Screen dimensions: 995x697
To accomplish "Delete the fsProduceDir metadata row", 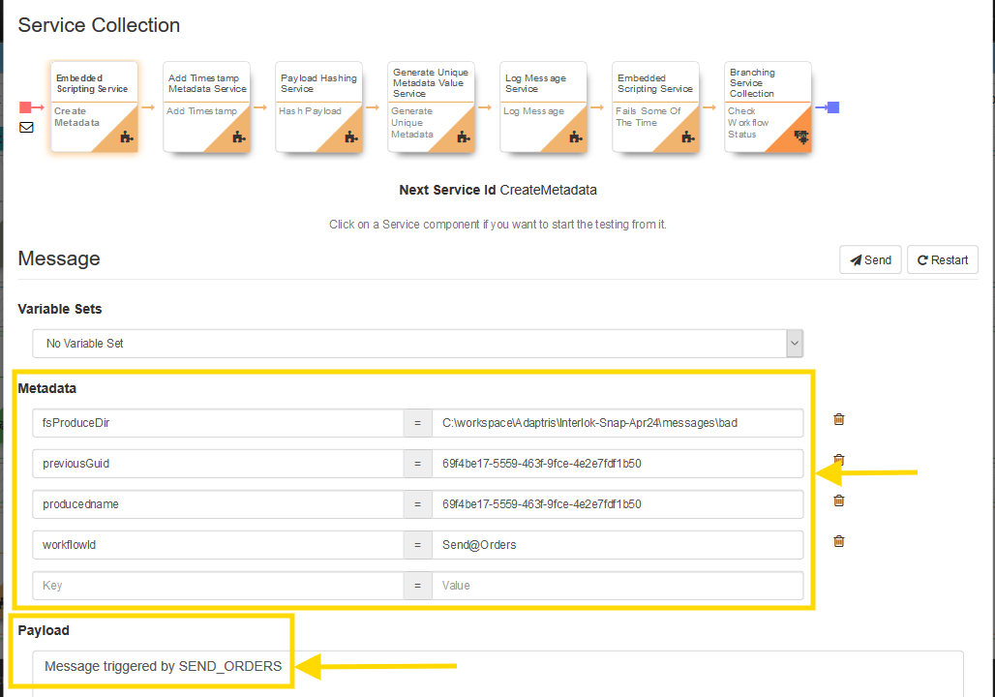I will pyautogui.click(x=839, y=419).
